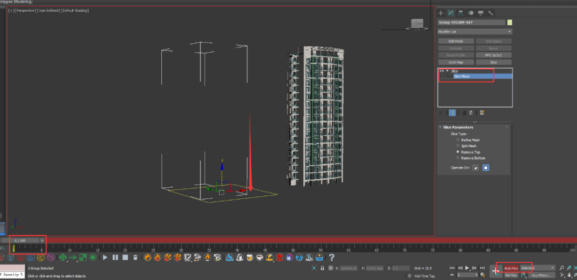577x280 pixels.
Task: Click the UVW Map modifier button
Action: coord(456,62)
